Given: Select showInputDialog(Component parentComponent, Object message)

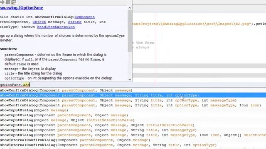Looking at the screenshot, I should point(133,115).
